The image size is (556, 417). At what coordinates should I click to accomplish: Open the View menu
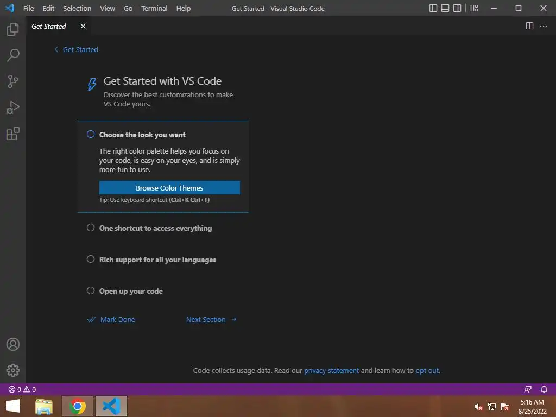[x=108, y=8]
